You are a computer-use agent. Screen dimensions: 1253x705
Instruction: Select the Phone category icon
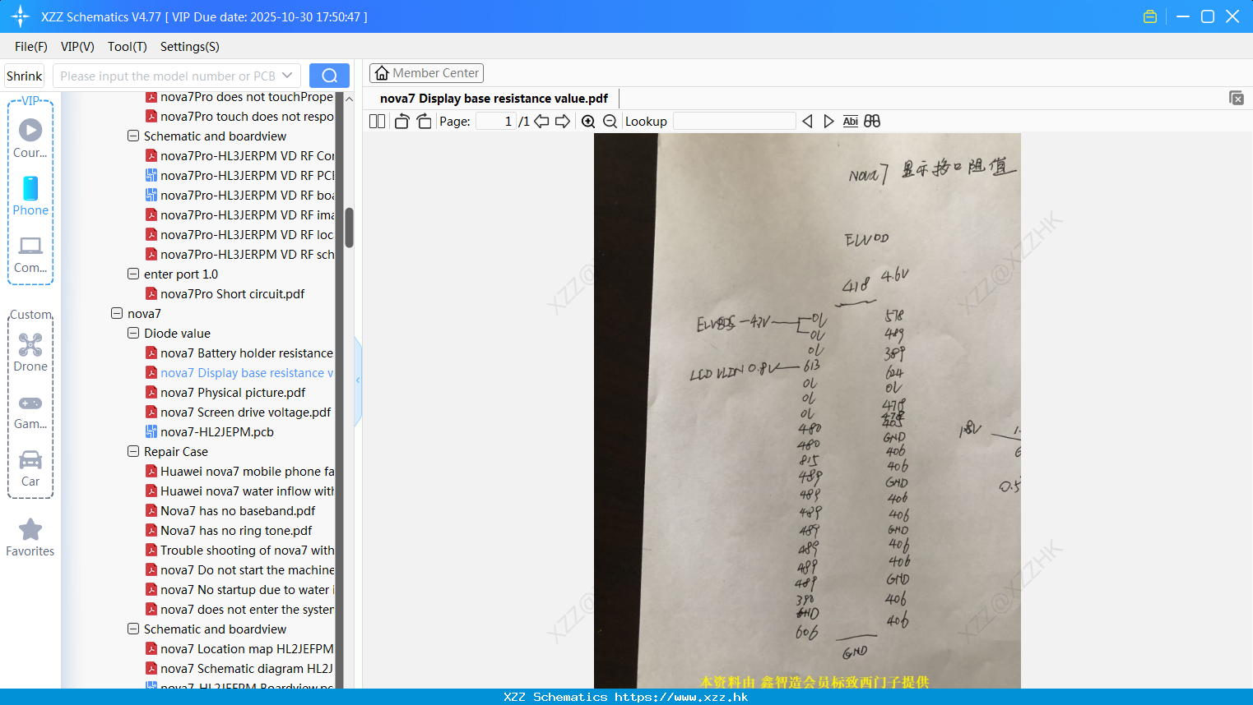coord(30,196)
